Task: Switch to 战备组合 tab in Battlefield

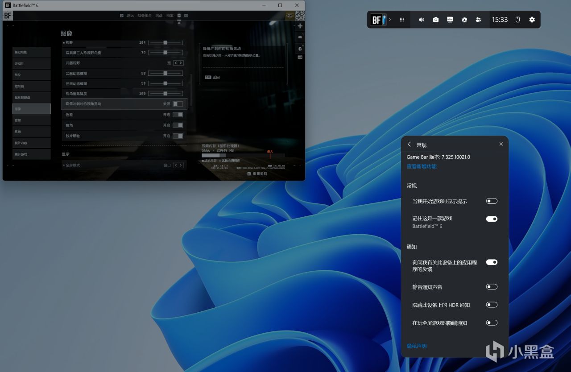Action: coord(145,16)
